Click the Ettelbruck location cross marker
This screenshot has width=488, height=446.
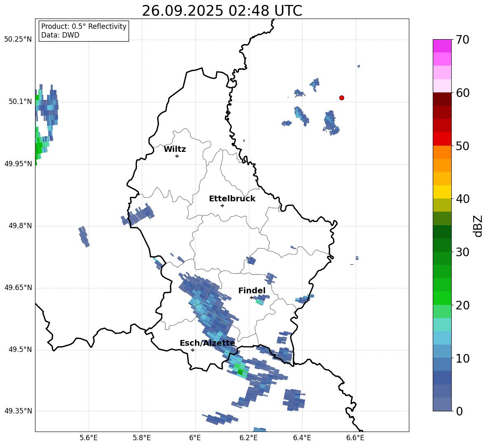click(x=222, y=205)
